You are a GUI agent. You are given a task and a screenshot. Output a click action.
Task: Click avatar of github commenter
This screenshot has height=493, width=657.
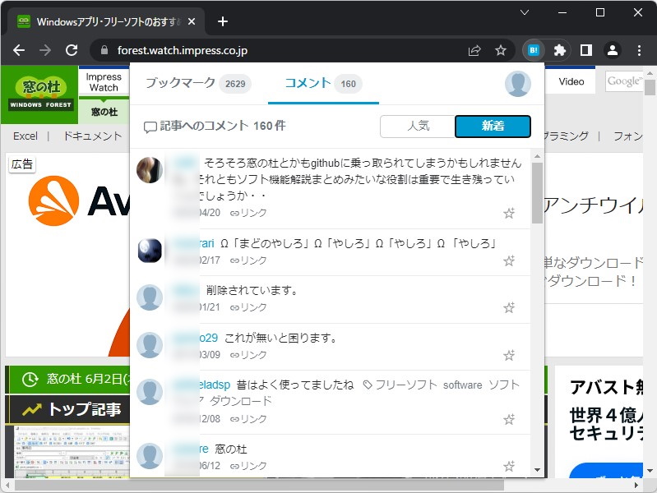click(x=150, y=170)
